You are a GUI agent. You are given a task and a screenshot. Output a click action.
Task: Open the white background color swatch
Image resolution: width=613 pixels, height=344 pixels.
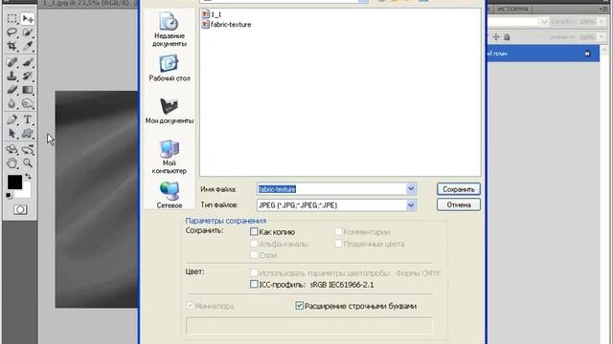(26, 192)
